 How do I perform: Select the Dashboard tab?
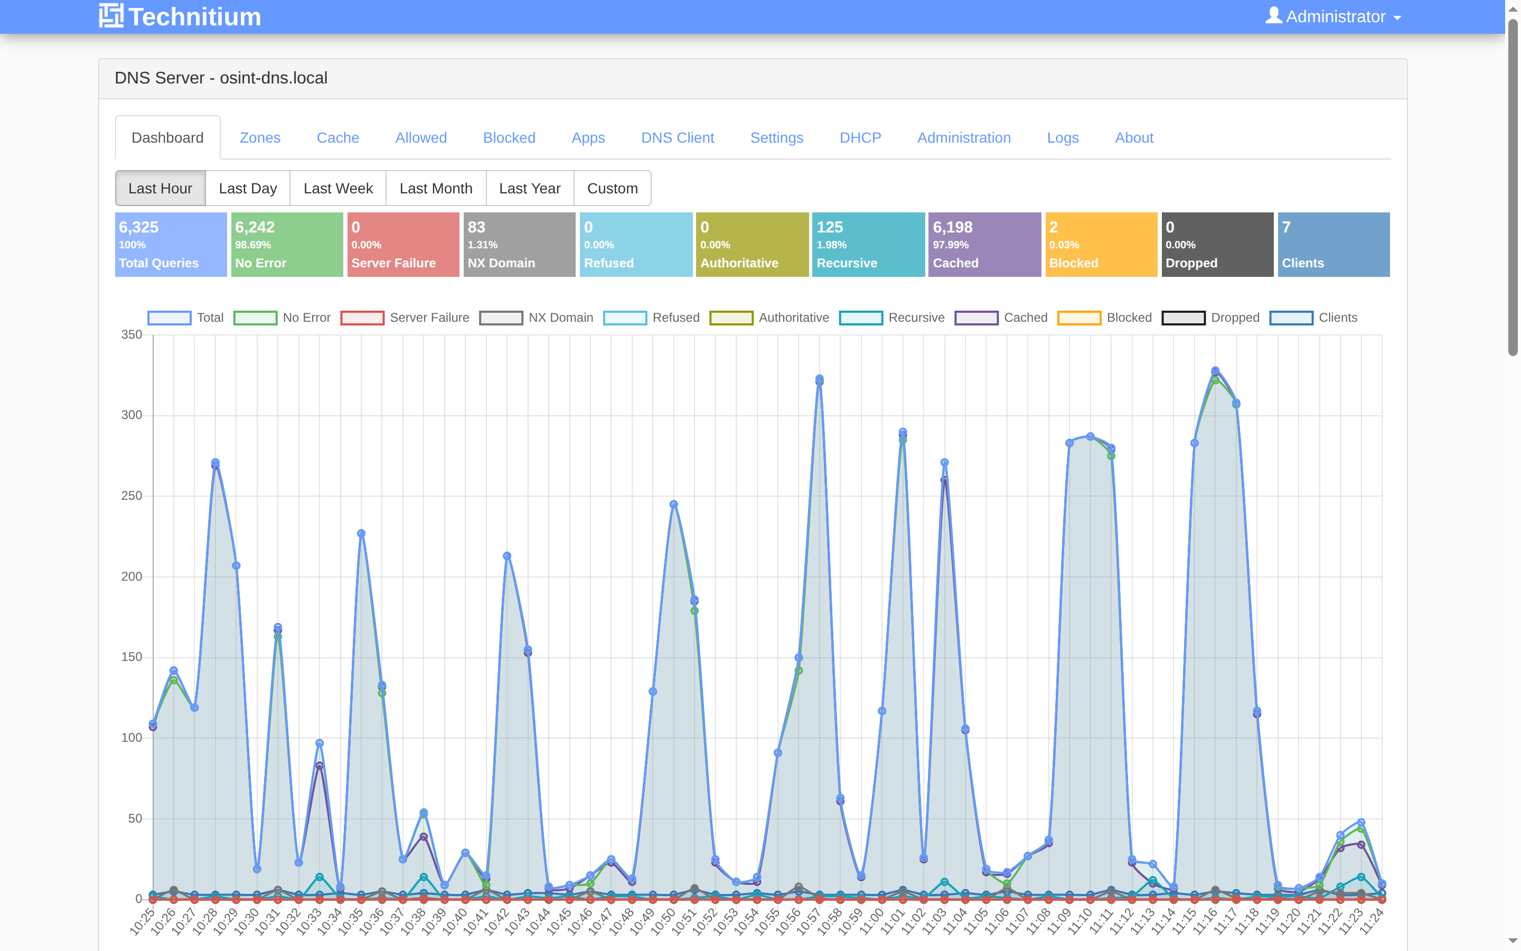[x=168, y=138]
